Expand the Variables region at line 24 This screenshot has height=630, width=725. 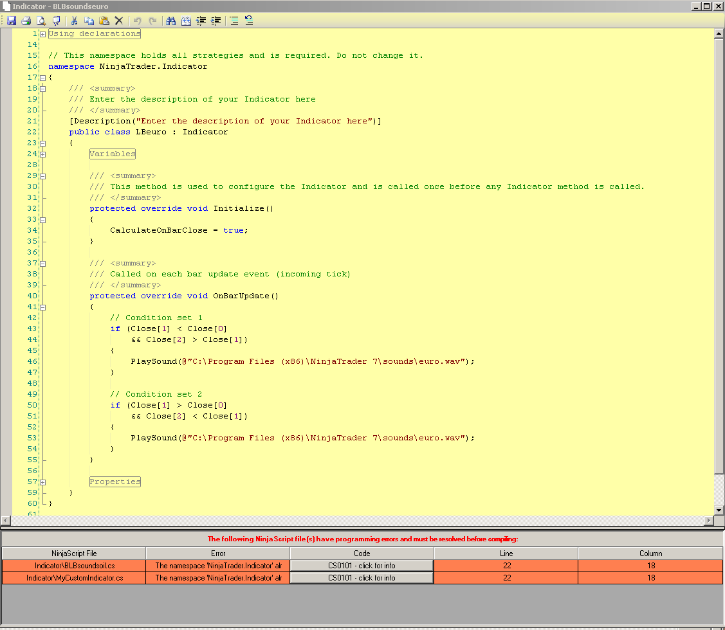(42, 154)
